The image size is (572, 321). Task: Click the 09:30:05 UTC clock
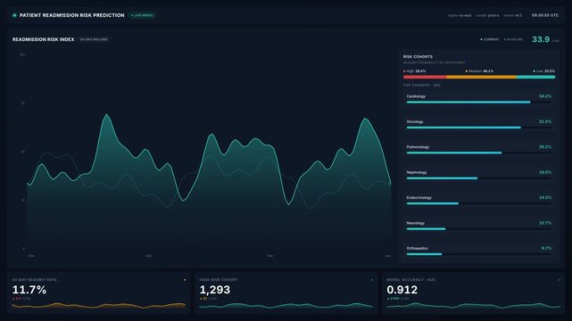tap(545, 15)
